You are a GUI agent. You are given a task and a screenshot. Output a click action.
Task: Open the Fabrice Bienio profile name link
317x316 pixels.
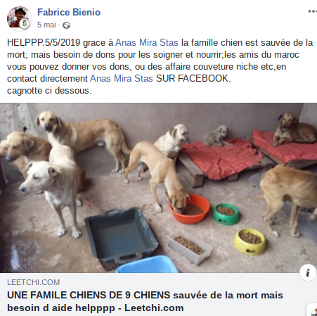(69, 12)
